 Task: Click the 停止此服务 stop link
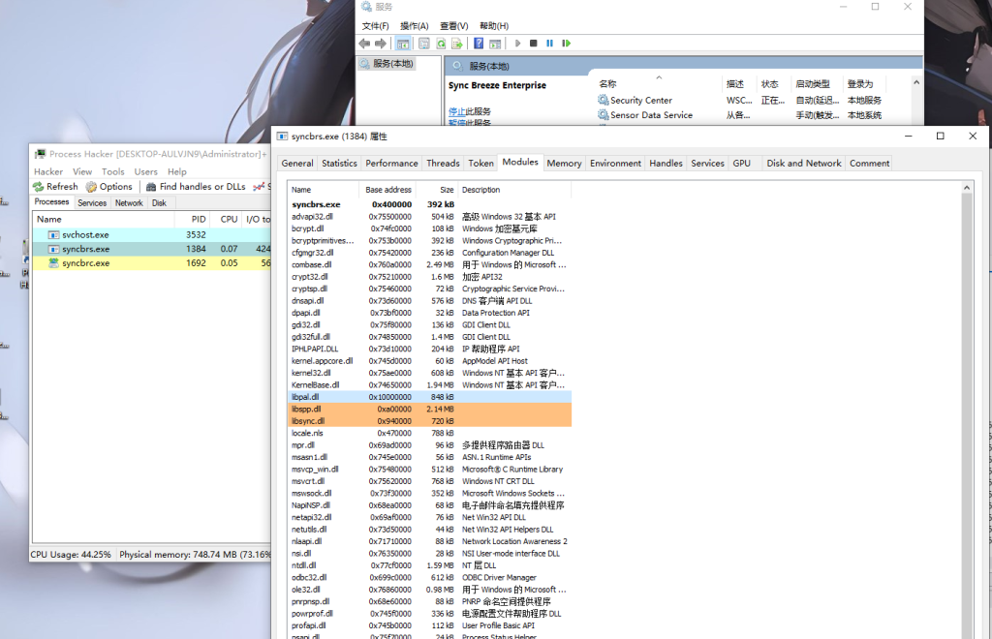click(x=458, y=111)
